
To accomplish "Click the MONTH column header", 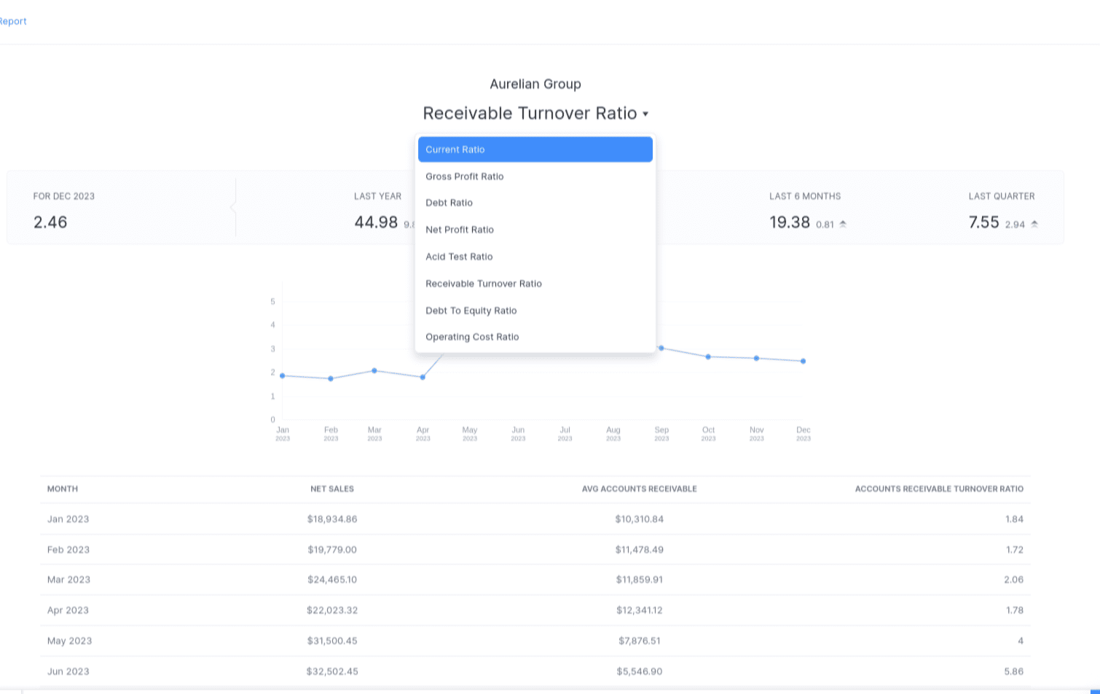I will pyautogui.click(x=63, y=489).
